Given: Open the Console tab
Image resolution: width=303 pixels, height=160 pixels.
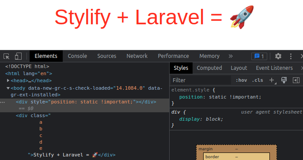Looking at the screenshot, I should (x=77, y=56).
